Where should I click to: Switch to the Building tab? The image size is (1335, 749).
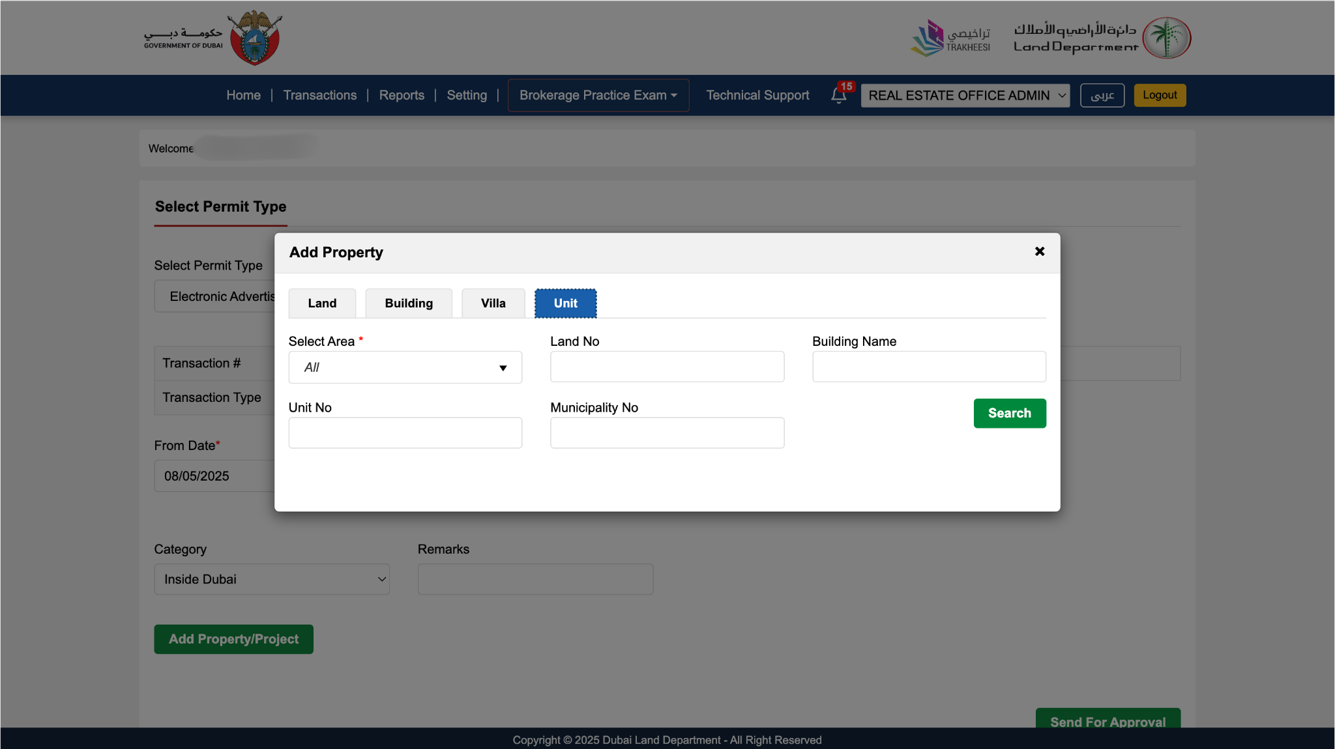point(408,303)
